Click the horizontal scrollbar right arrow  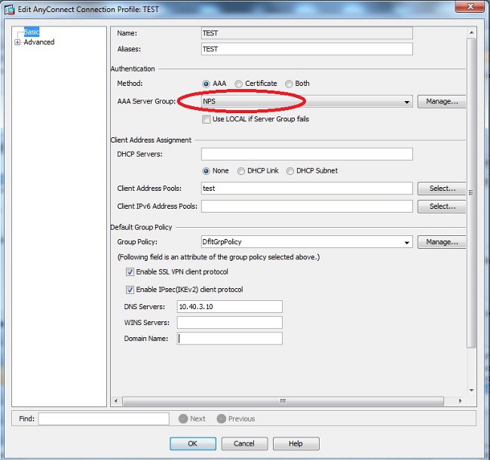tap(460, 401)
